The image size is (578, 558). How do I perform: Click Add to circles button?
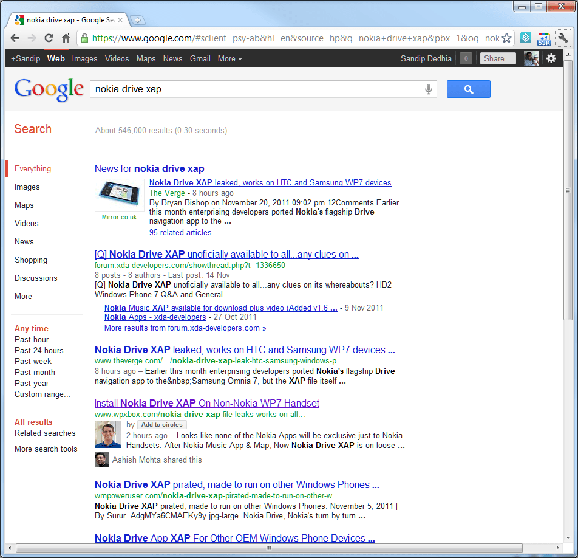coord(162,425)
